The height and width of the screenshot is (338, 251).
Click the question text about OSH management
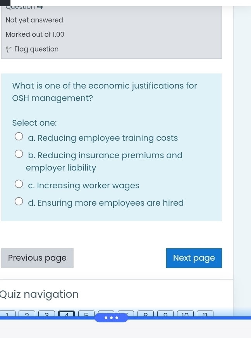(105, 92)
